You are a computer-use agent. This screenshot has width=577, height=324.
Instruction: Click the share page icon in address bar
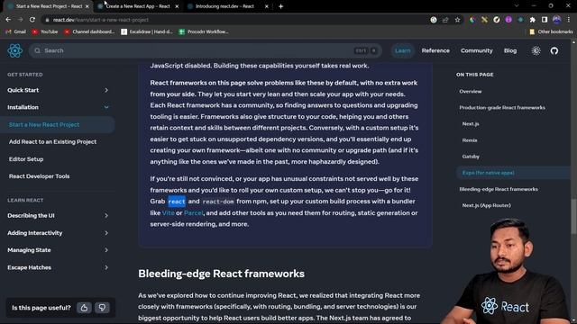(x=445, y=20)
